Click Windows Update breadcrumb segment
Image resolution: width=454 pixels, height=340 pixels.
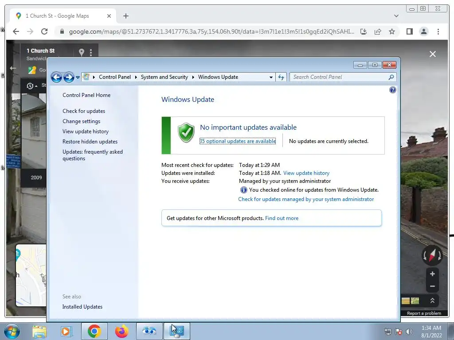(x=218, y=77)
